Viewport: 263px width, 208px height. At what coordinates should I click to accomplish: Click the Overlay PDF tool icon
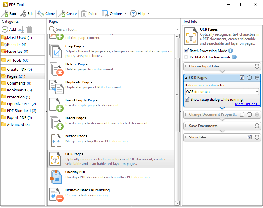point(56,177)
